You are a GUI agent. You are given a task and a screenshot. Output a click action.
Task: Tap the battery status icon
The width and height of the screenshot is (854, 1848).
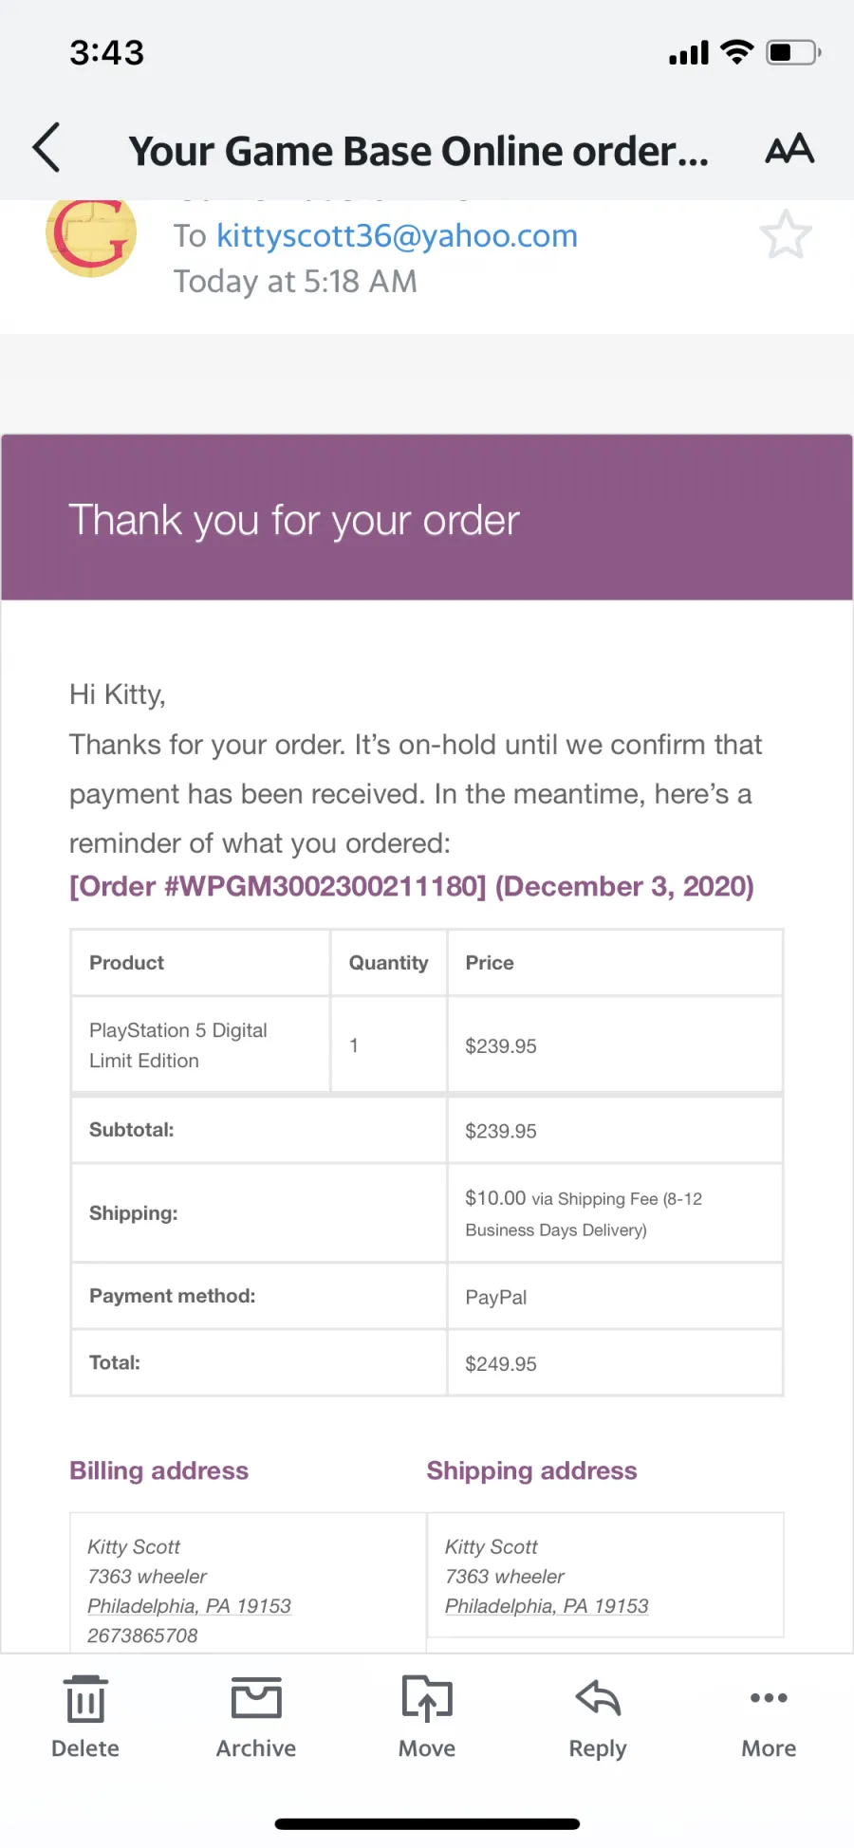(x=794, y=52)
